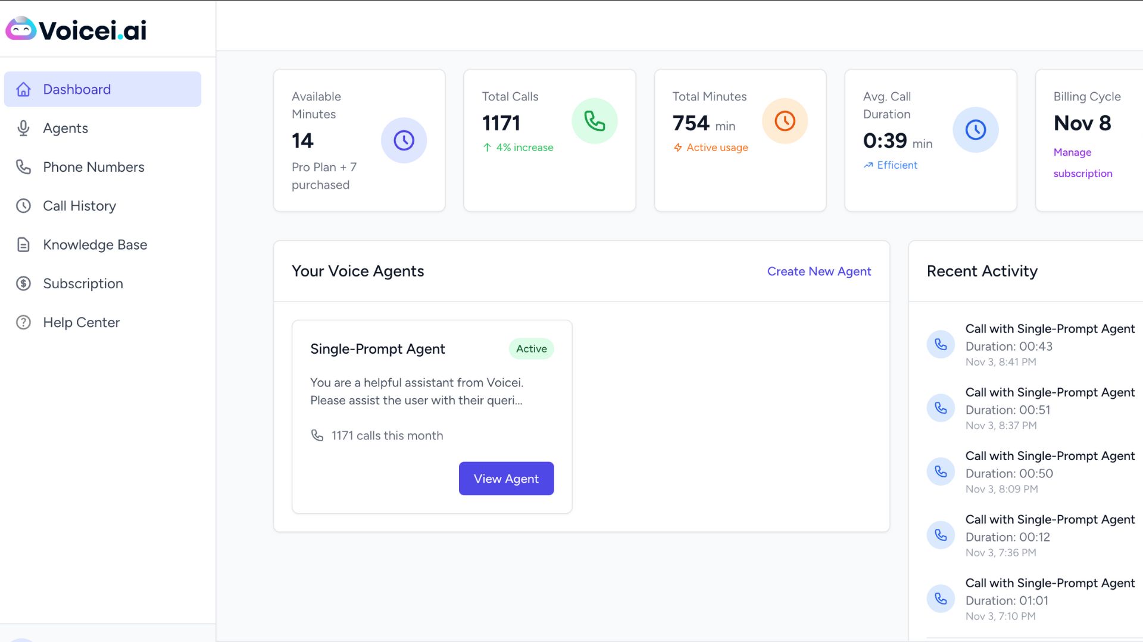Click the Phone Numbers handset icon
The image size is (1143, 642).
pyautogui.click(x=23, y=167)
